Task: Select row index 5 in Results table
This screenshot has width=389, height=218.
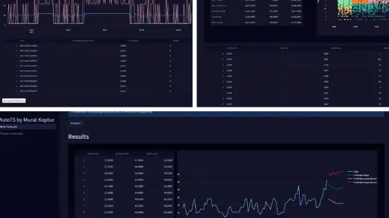Action: (124, 193)
